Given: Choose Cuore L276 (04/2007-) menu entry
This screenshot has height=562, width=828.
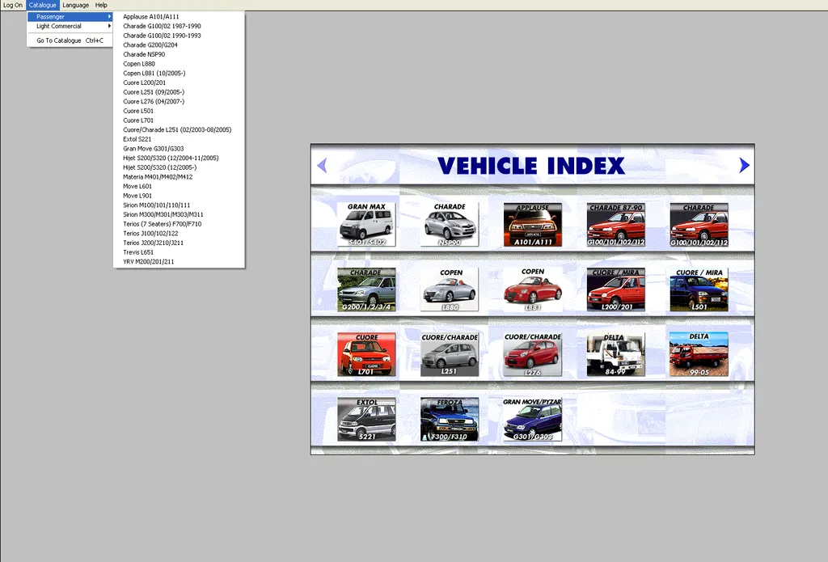Looking at the screenshot, I should pyautogui.click(x=179, y=102).
